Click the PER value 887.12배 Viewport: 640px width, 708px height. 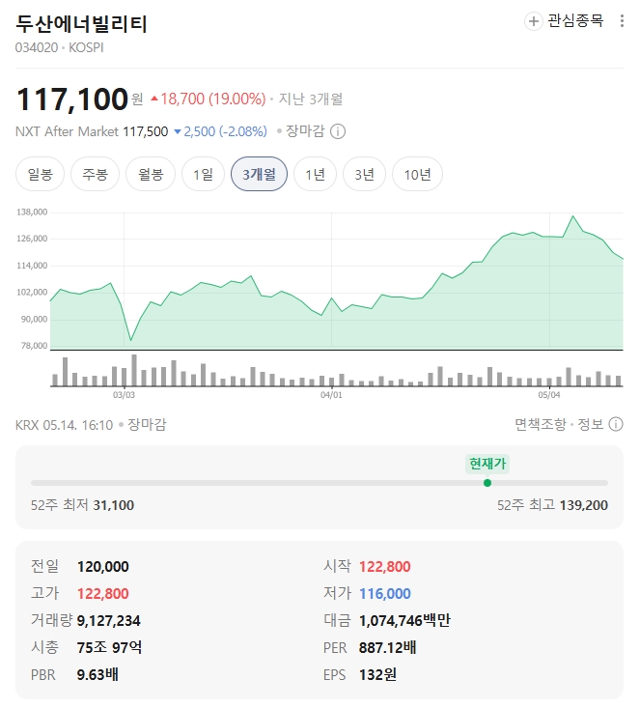[387, 647]
